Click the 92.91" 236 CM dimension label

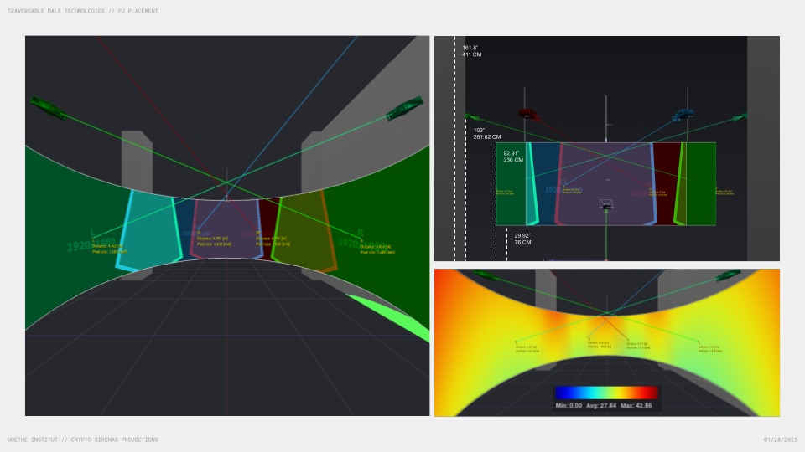coord(513,157)
